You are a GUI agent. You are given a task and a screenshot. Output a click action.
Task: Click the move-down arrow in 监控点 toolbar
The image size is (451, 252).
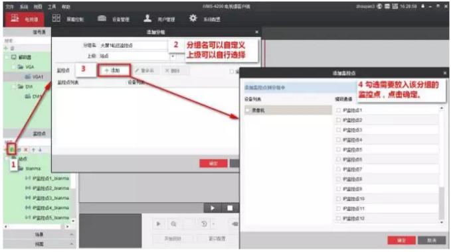[40, 149]
